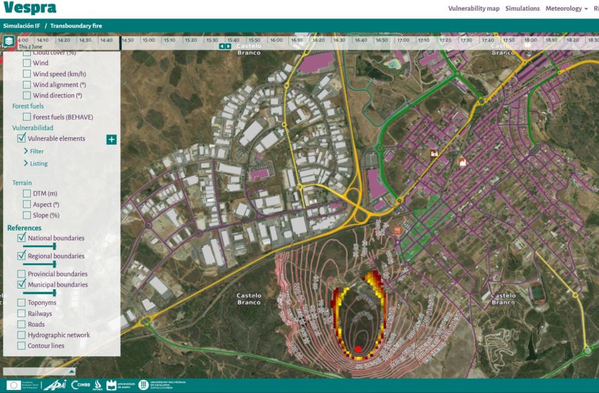This screenshot has height=393, width=599.
Task: Click the orange house icon on map
Action: click(x=462, y=161)
